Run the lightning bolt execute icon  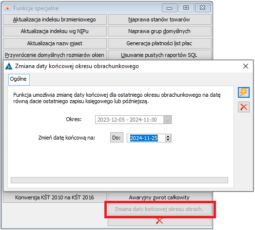click(244, 92)
